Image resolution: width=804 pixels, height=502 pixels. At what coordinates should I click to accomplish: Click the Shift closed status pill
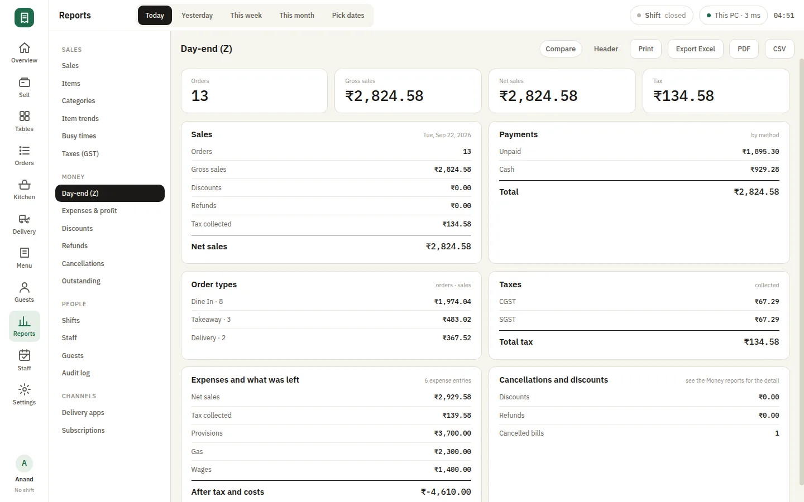pyautogui.click(x=661, y=16)
